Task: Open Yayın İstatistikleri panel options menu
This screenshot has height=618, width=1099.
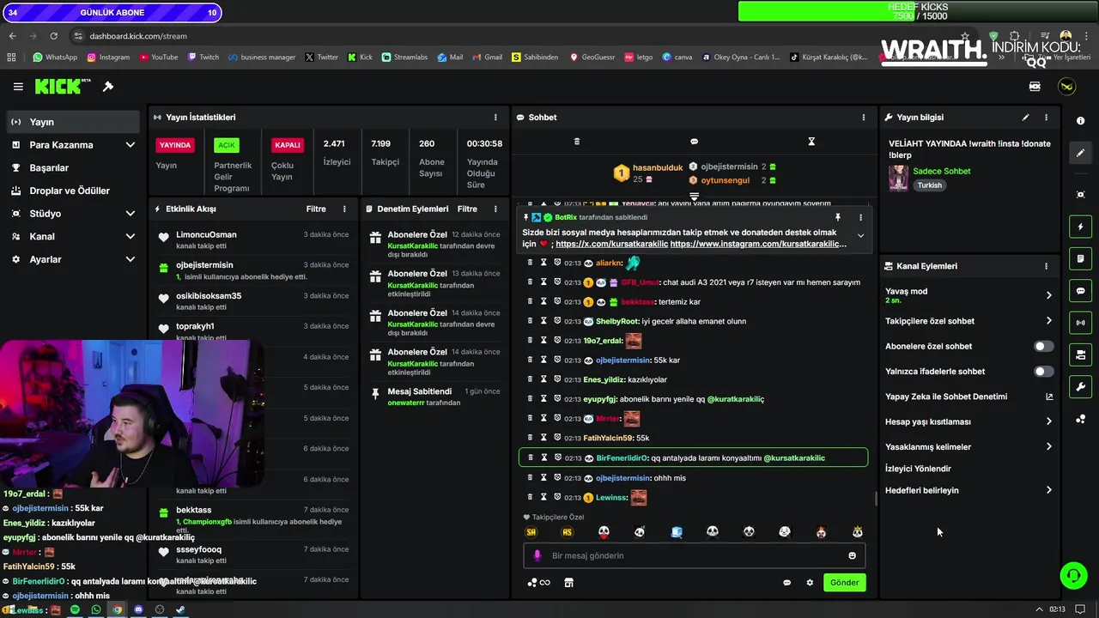Action: click(x=495, y=118)
